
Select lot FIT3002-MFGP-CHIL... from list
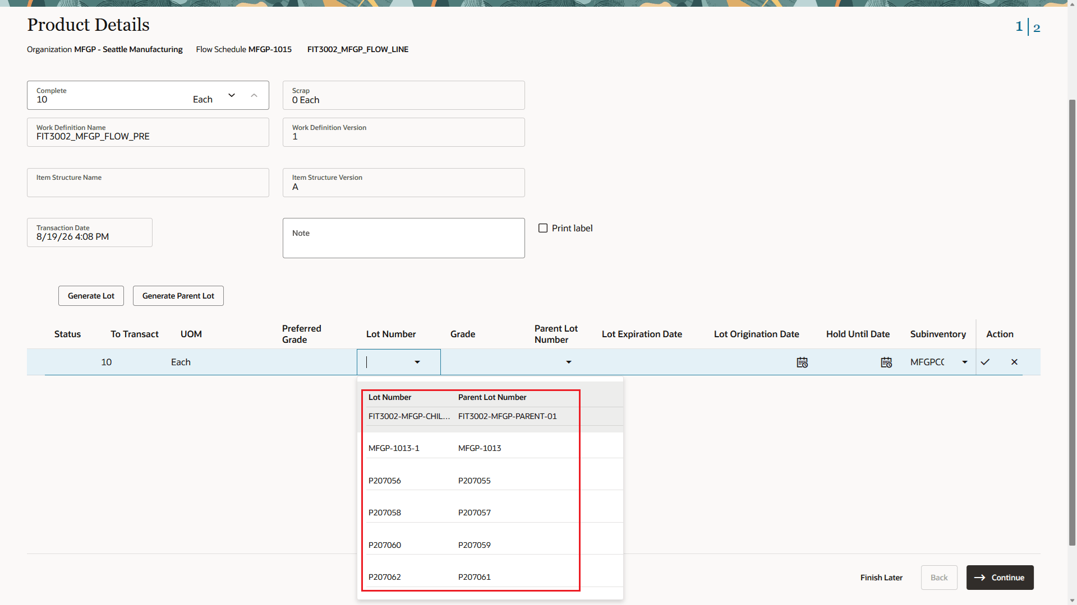coord(409,416)
